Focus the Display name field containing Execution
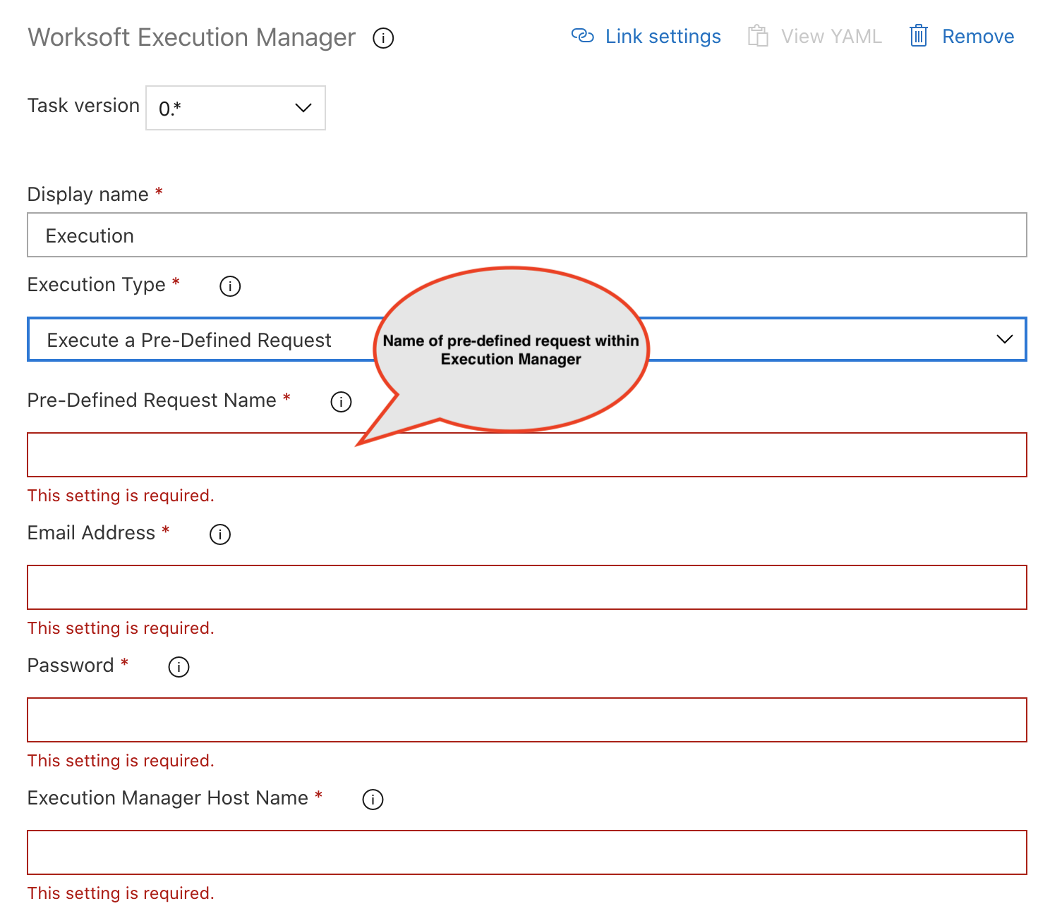 point(527,235)
